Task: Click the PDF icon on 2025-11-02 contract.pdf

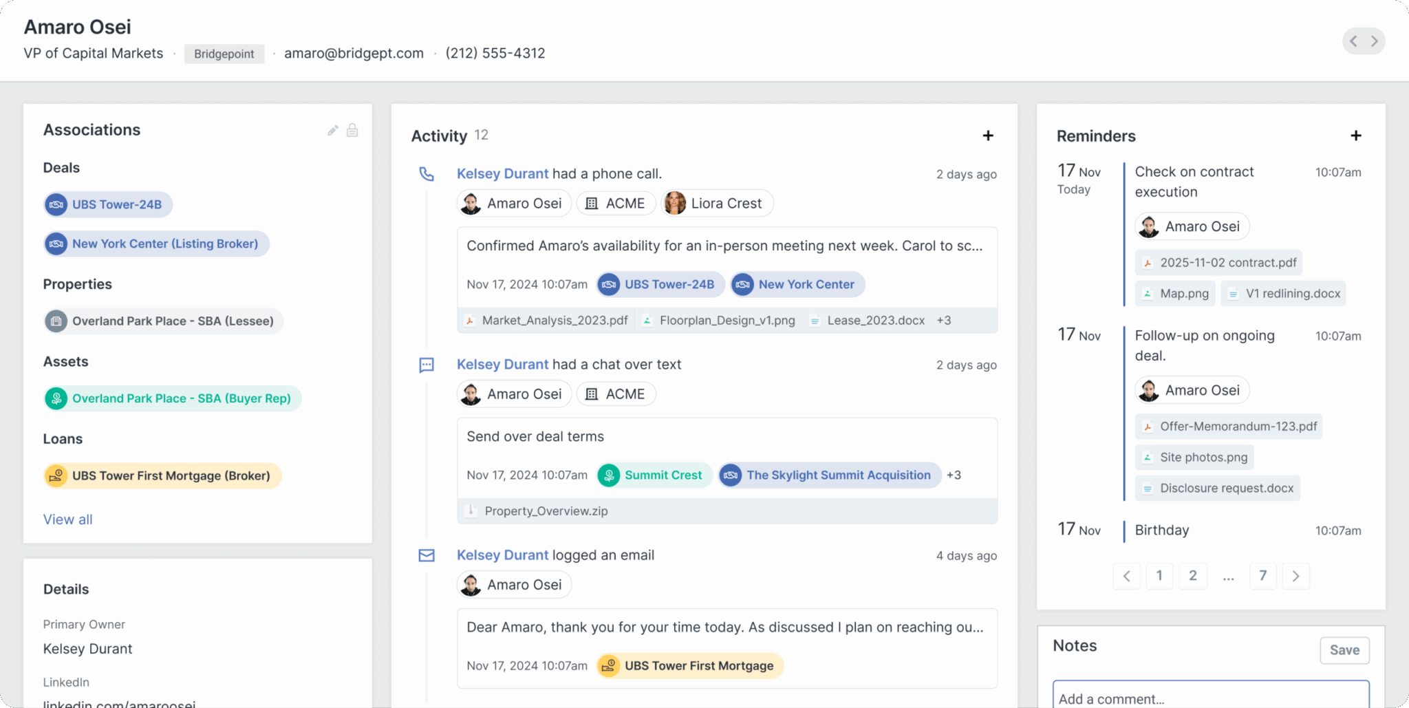Action: (1148, 262)
